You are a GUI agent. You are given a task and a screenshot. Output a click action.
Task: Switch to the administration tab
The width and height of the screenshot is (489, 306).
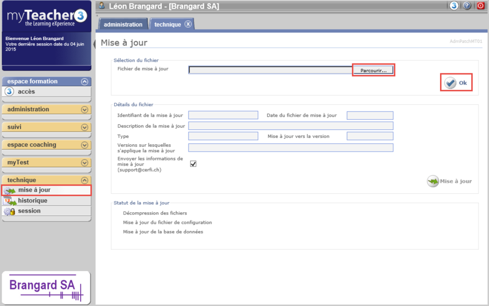pyautogui.click(x=124, y=24)
